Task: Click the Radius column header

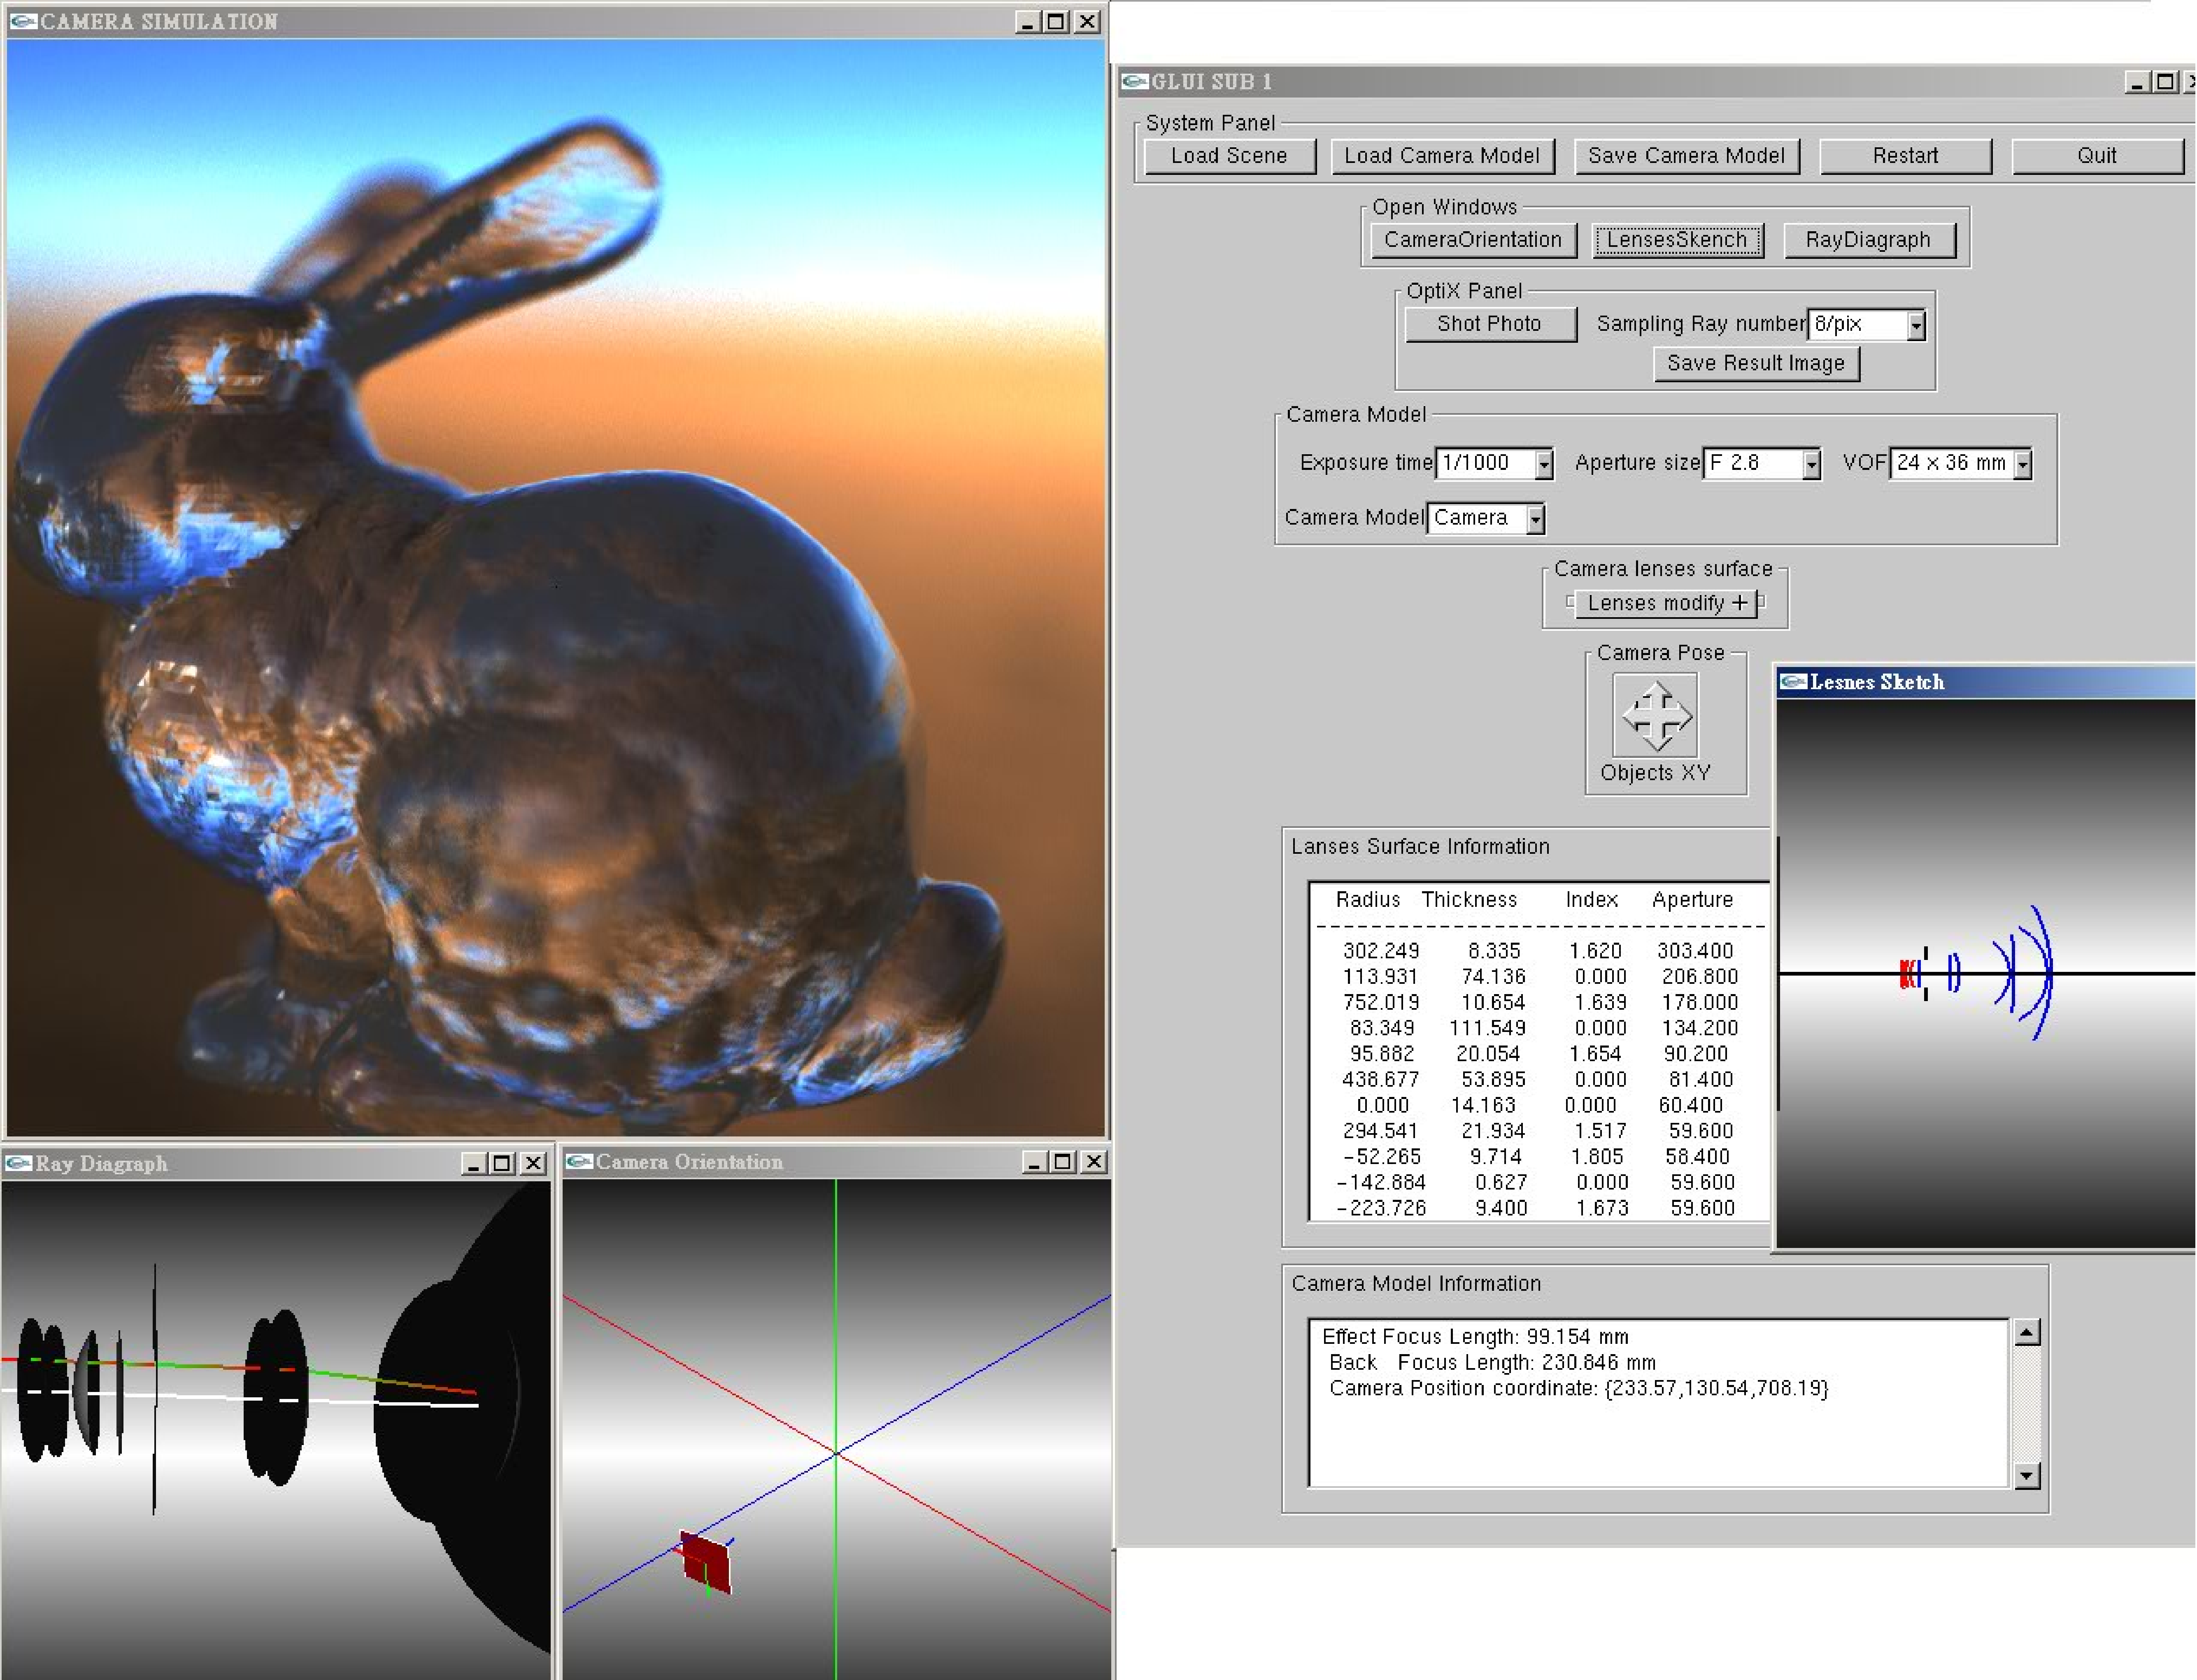Action: pyautogui.click(x=1368, y=900)
